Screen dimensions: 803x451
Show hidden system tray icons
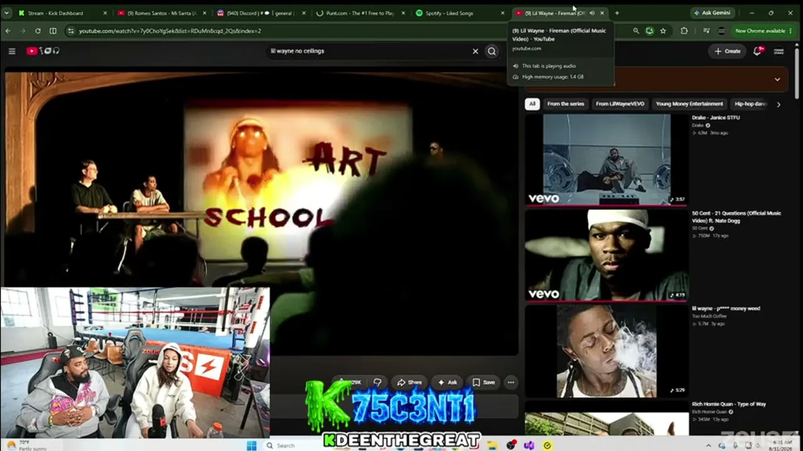[709, 445]
